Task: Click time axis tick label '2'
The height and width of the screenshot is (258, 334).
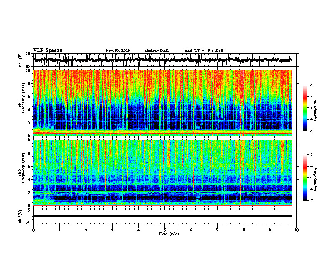Action: 86,230
